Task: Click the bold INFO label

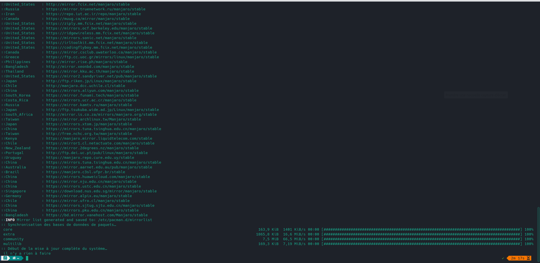Action: 10,220
